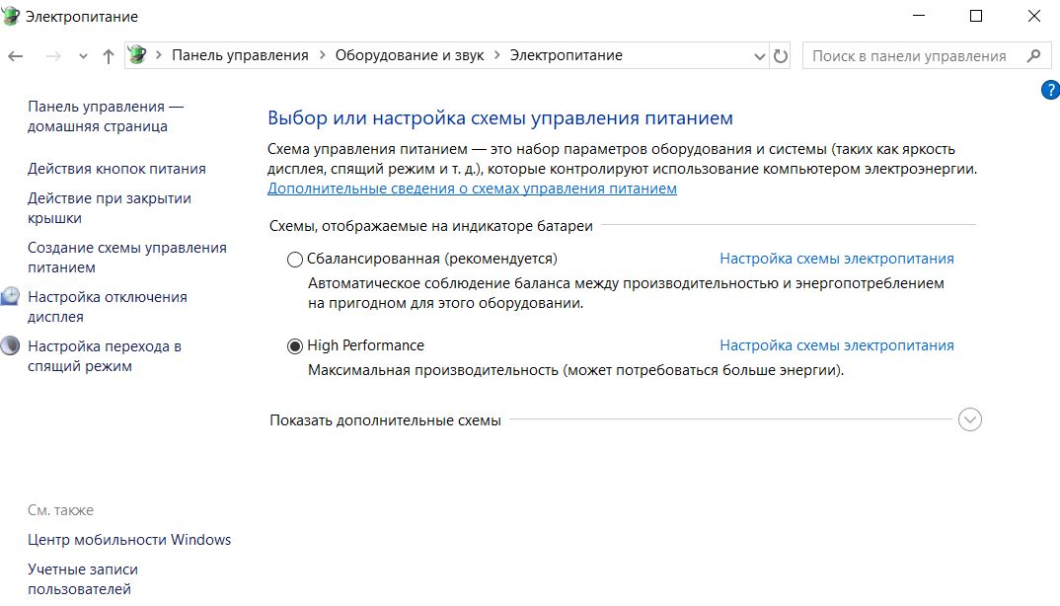The height and width of the screenshot is (606, 1060).
Task: Expand the address bar history dropdown
Action: click(x=759, y=56)
